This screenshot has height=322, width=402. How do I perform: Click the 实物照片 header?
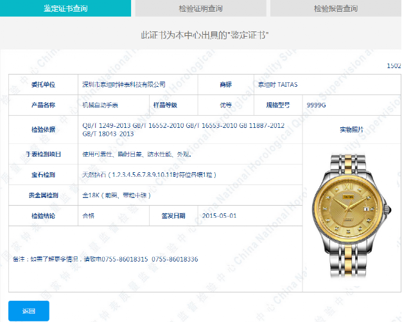(x=351, y=130)
